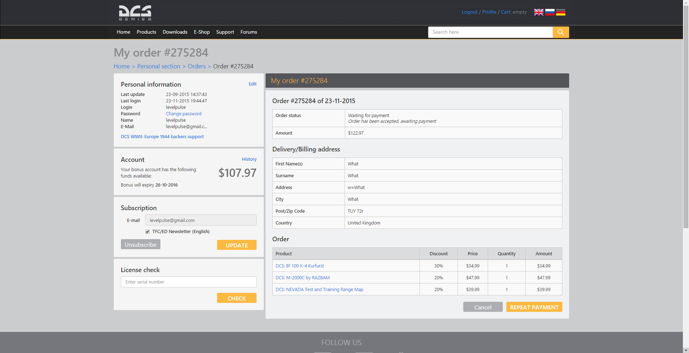Toggle the TFC/ED Newsletter (English) checkbox
This screenshot has width=689, height=353.
[x=147, y=232]
